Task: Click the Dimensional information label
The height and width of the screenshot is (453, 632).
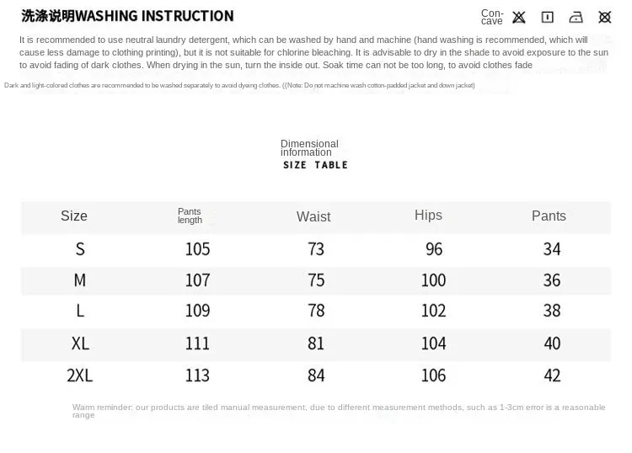Action: tap(309, 148)
